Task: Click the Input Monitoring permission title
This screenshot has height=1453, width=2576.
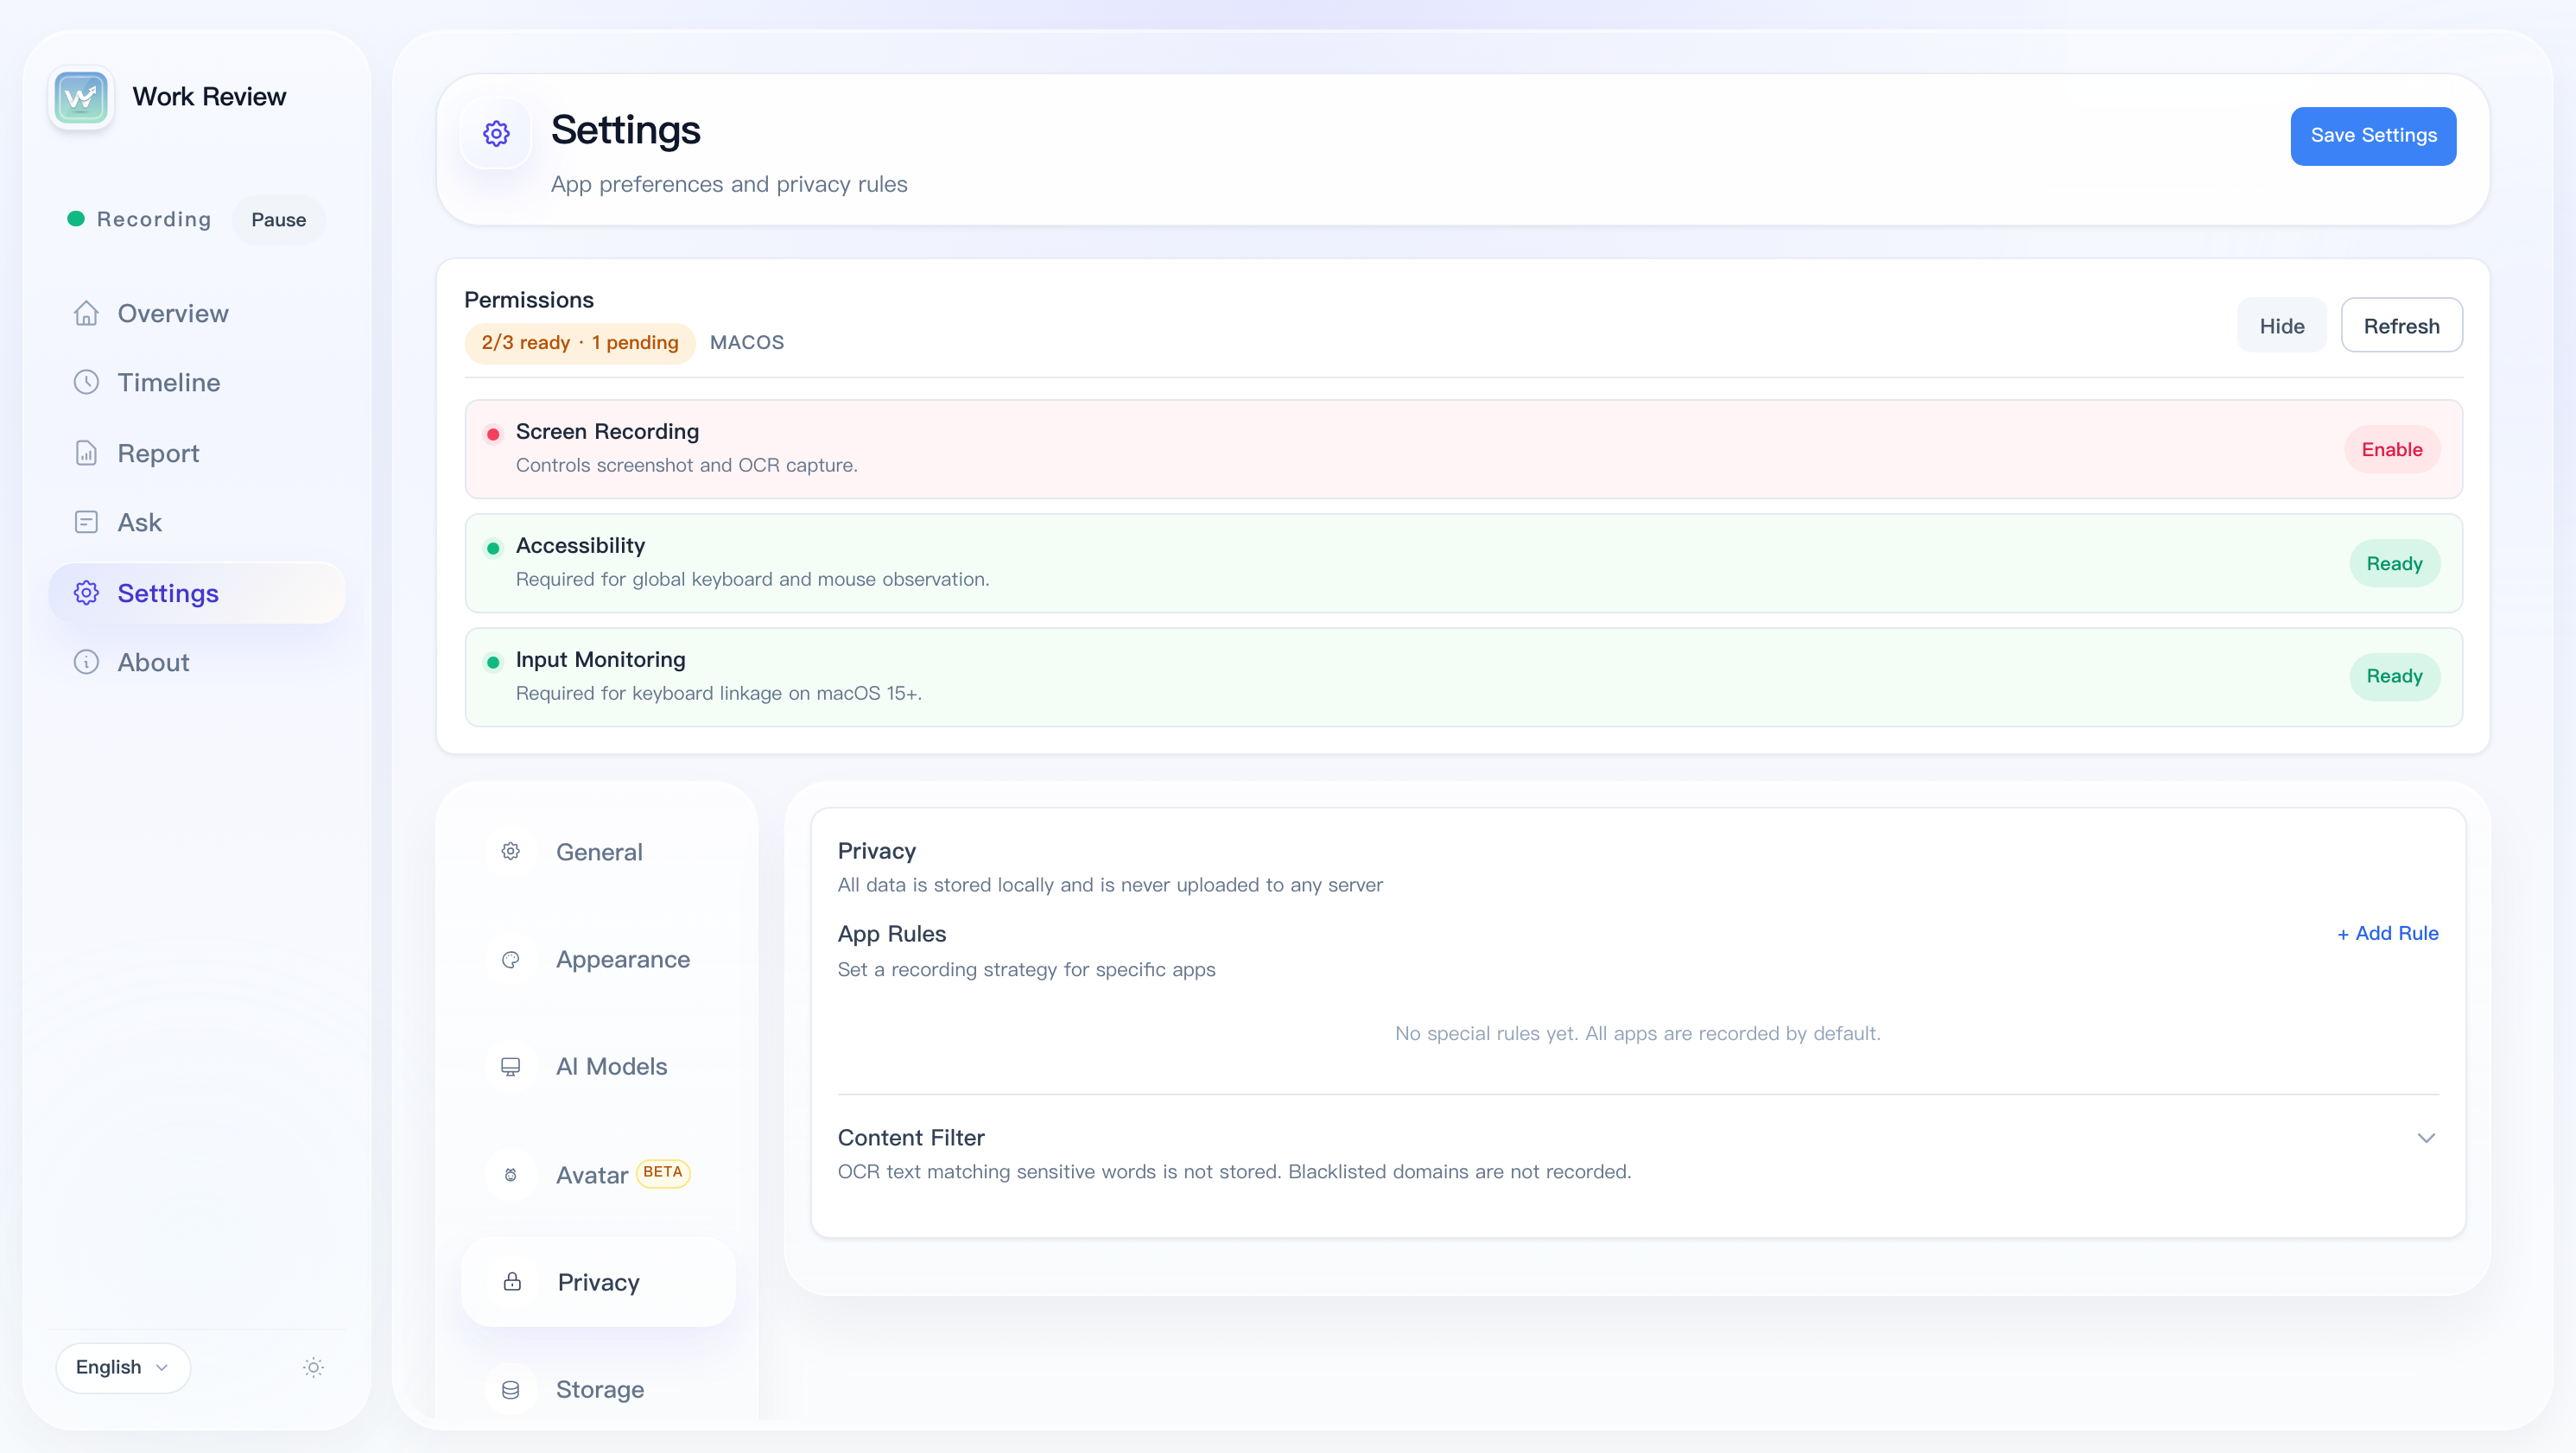Action: coord(600,659)
